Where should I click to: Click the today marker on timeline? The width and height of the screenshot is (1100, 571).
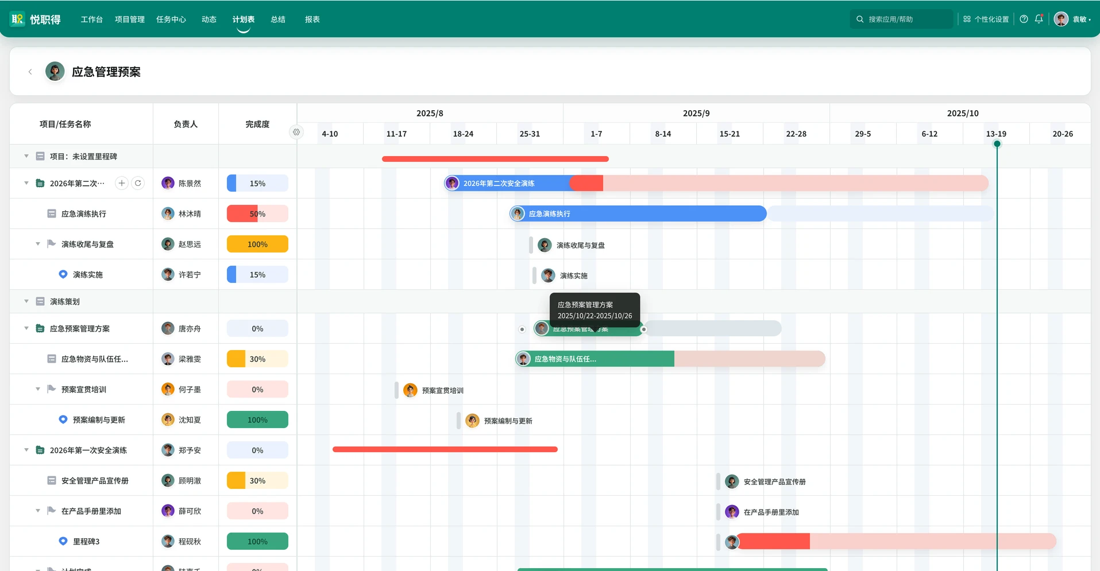997,144
